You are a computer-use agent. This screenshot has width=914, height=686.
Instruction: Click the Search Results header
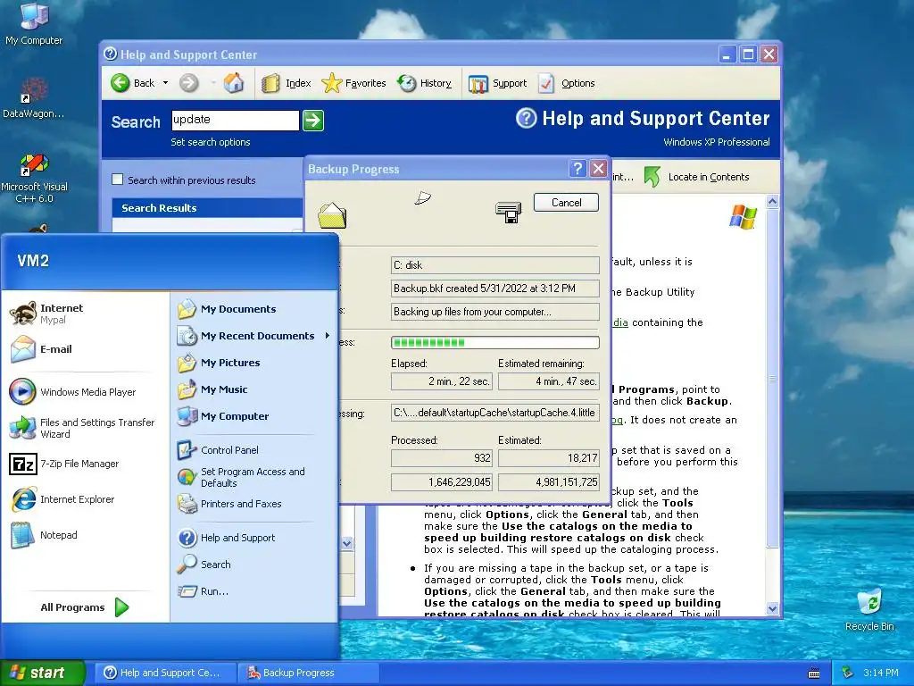206,208
